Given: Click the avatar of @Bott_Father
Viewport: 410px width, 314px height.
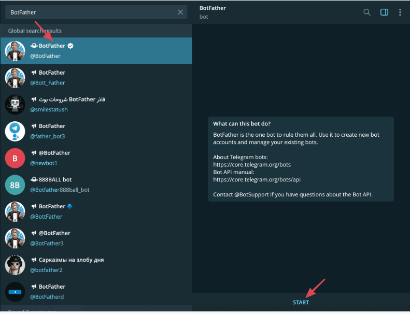Looking at the screenshot, I should click(15, 78).
